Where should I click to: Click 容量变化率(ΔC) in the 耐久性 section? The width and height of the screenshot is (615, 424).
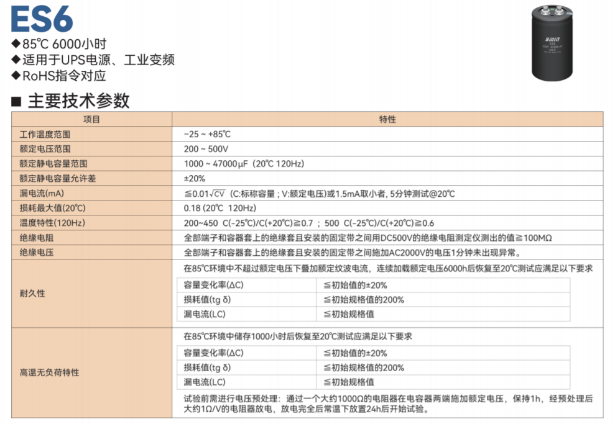pyautogui.click(x=213, y=285)
